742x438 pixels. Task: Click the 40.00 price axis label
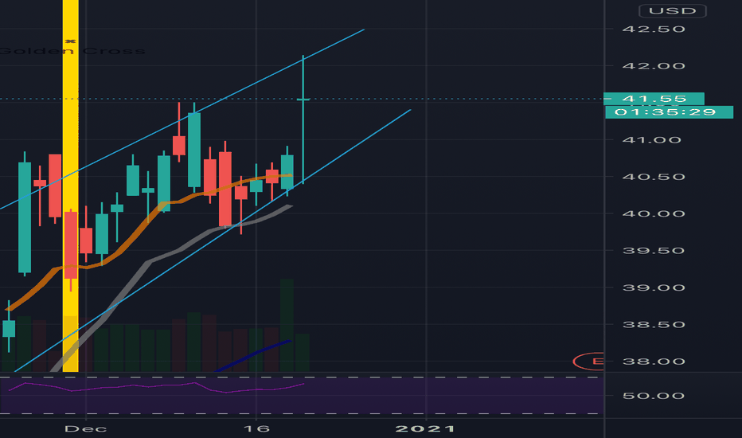click(654, 214)
